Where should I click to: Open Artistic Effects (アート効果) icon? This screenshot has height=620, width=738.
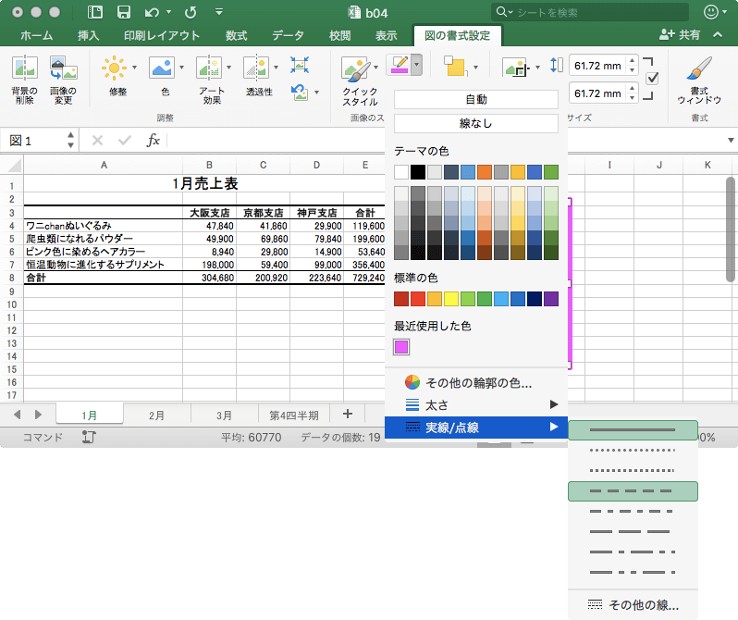pos(209,68)
